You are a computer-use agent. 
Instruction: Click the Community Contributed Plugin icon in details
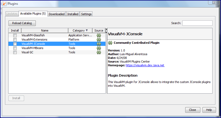tap(110, 43)
